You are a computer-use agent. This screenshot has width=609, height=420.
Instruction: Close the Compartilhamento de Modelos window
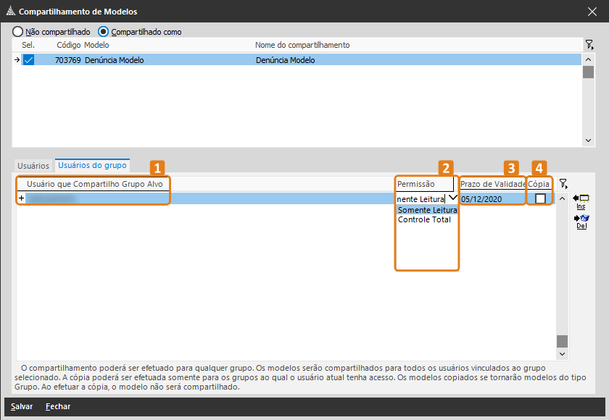click(592, 12)
